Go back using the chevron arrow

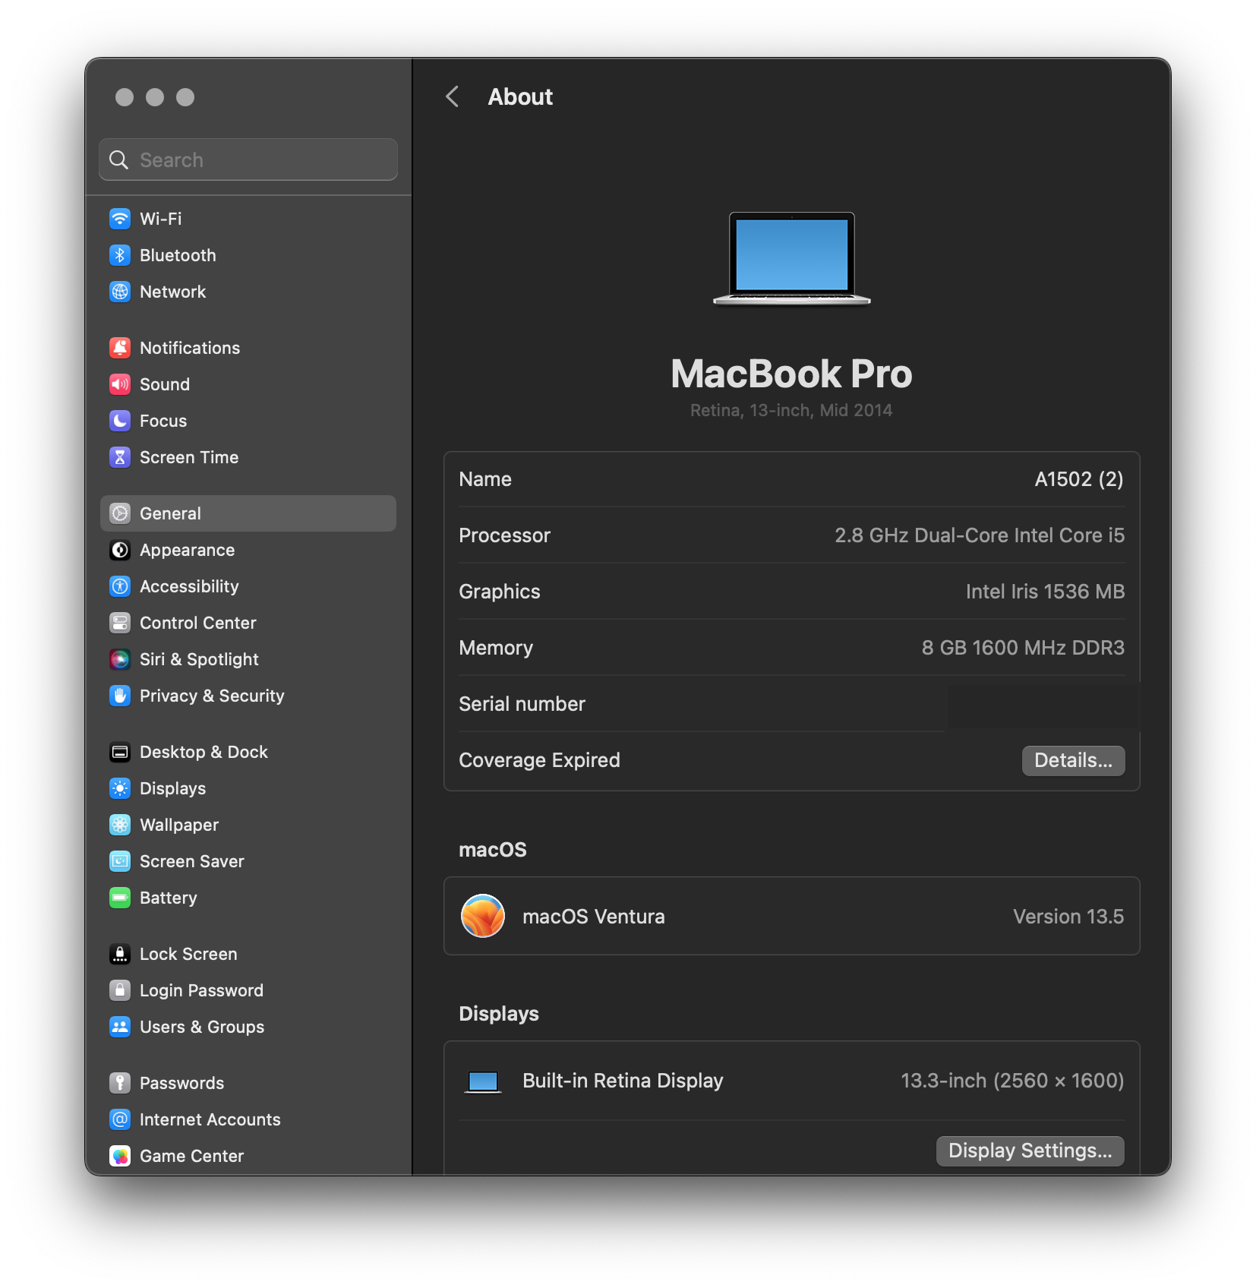pos(453,96)
